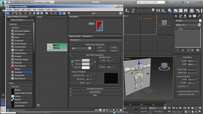Click the Auto Key button
The image size is (203, 114).
(144, 108)
